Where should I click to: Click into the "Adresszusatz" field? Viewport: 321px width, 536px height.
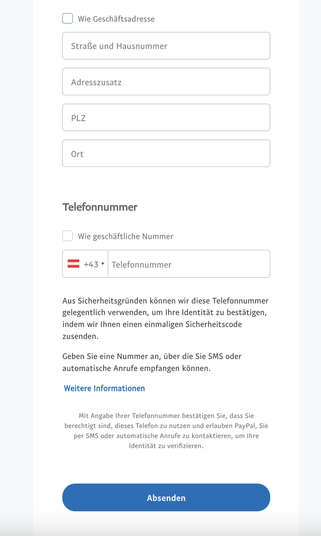click(x=166, y=82)
